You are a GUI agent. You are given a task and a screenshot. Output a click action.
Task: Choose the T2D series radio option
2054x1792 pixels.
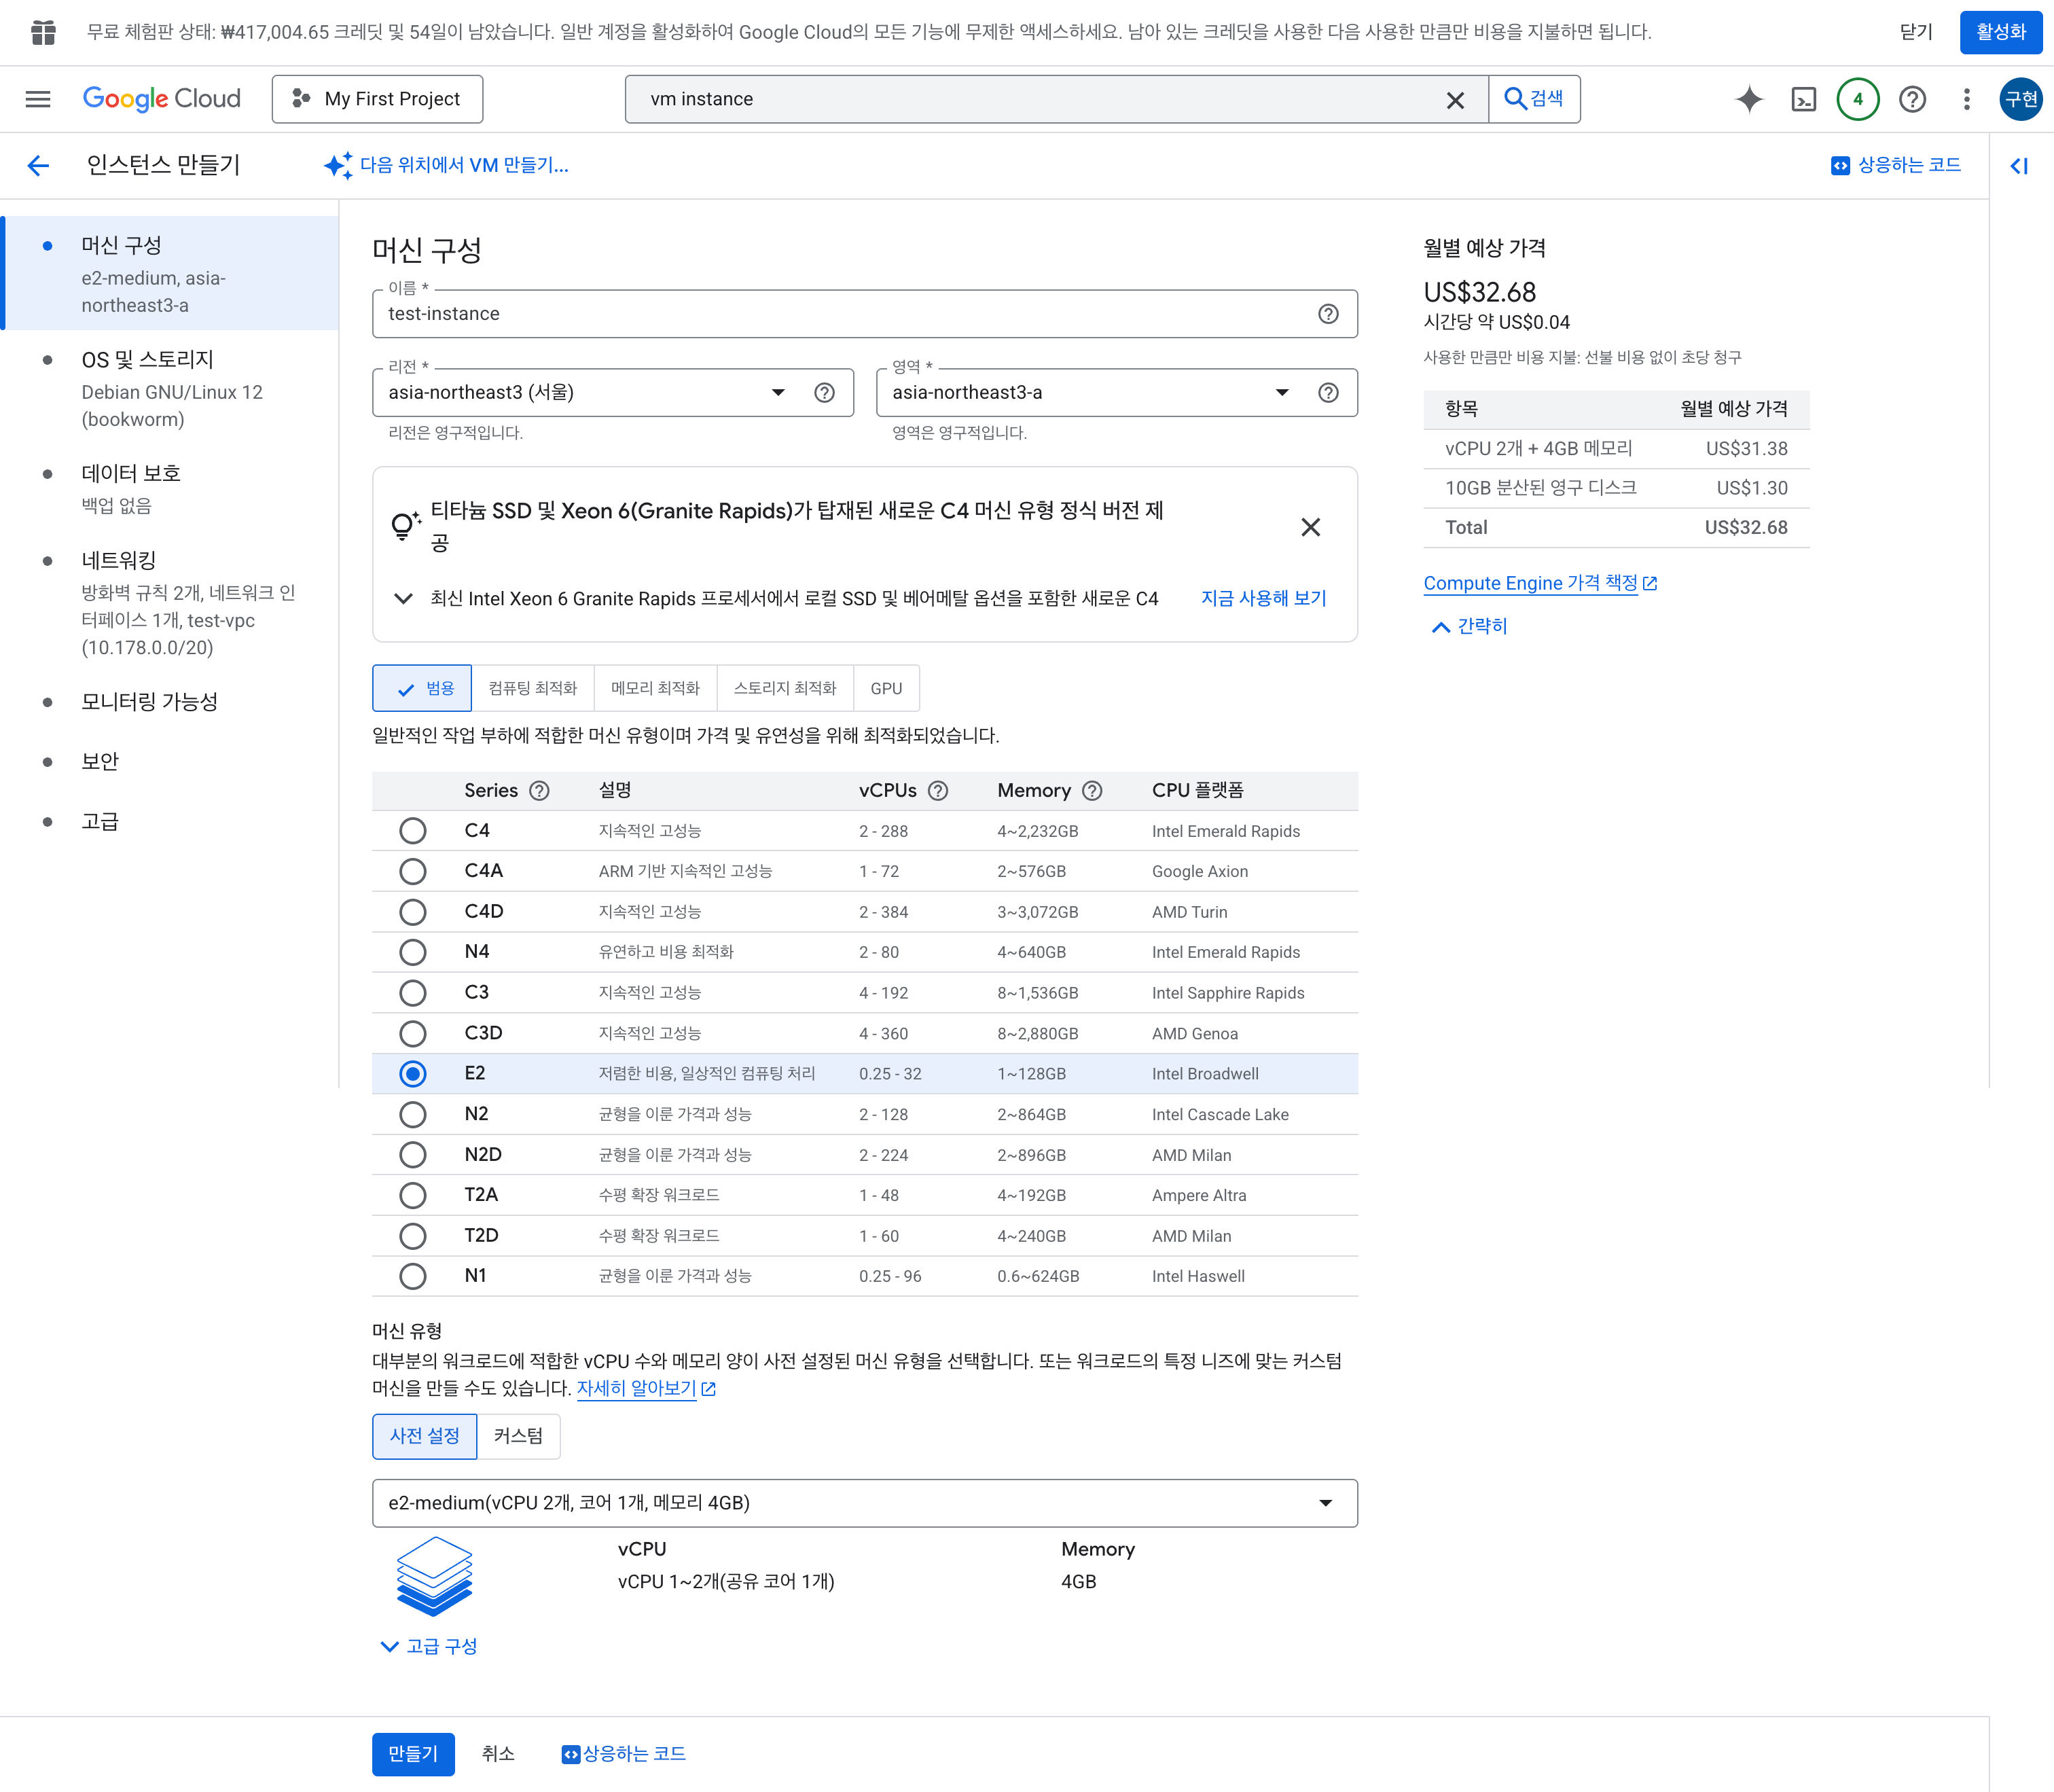pos(412,1236)
